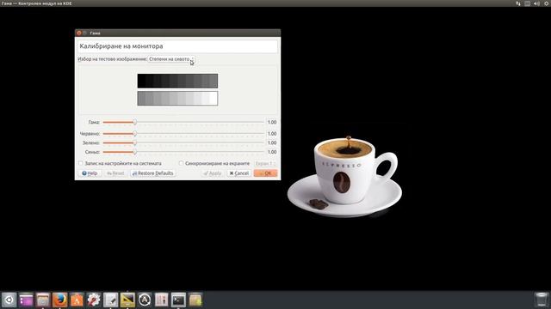Screen dimensions: 551x309
Task: Click the Червено slider handle
Action: (x=134, y=134)
